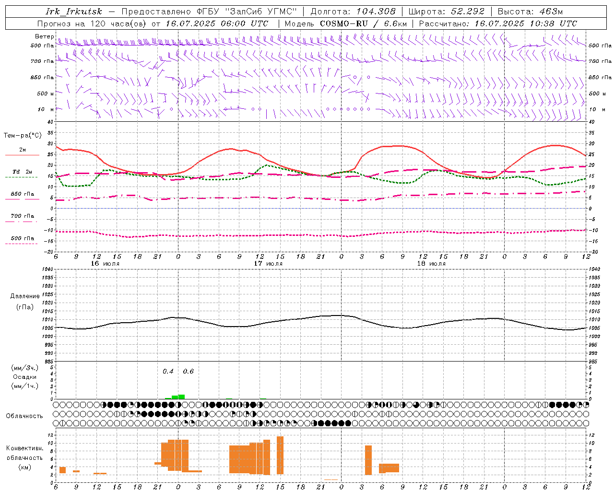Image resolution: width=614 pixels, height=491 pixels.
Task: Click the 'Предоставлено ФГБУ ЗапСиб УГМС' text
Action: click(209, 12)
